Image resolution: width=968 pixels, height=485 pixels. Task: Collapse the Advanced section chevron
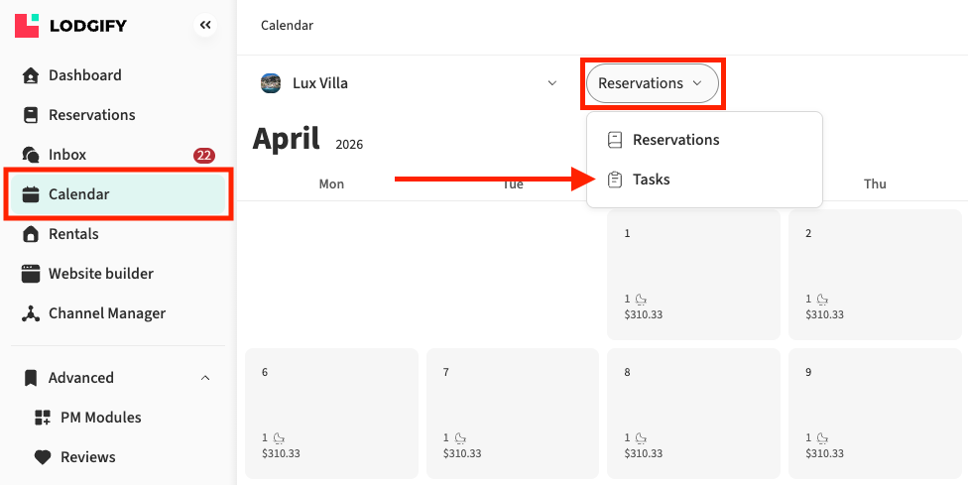point(205,378)
